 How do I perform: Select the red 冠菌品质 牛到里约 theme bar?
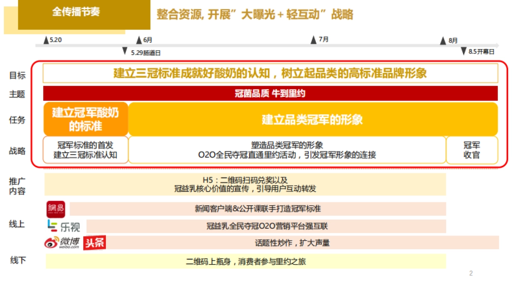tap(270, 93)
